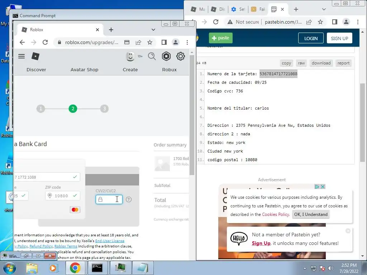This screenshot has height=275, width=367.
Task: Go back in Roblox browser window
Action: click(x=22, y=42)
